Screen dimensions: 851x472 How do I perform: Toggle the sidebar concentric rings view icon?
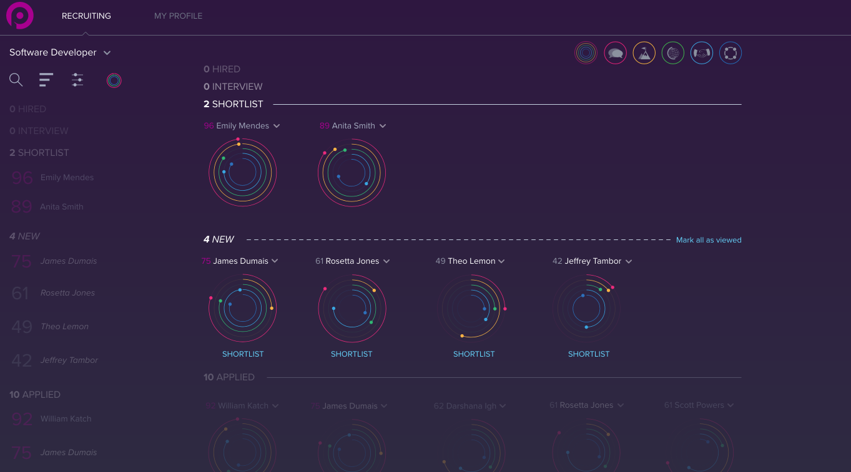click(x=114, y=80)
